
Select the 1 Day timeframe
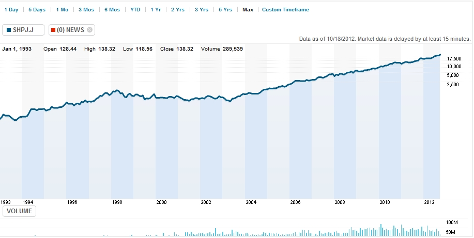coord(11,10)
